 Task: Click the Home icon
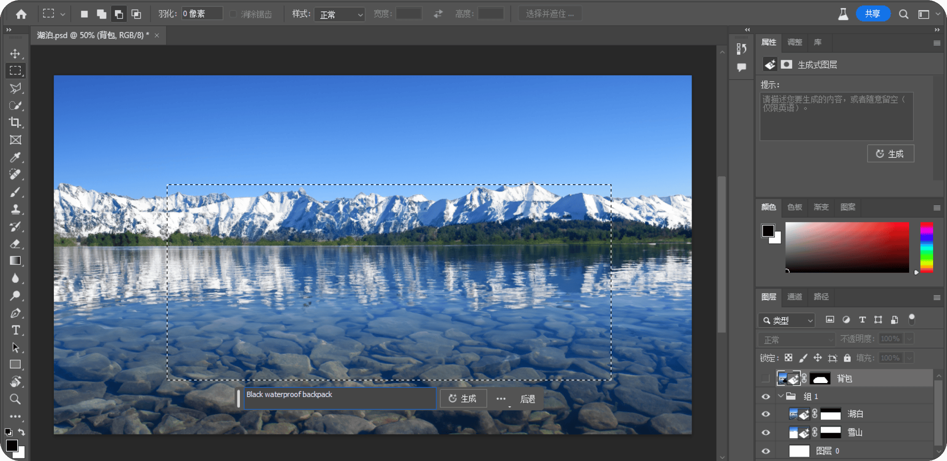coord(21,14)
